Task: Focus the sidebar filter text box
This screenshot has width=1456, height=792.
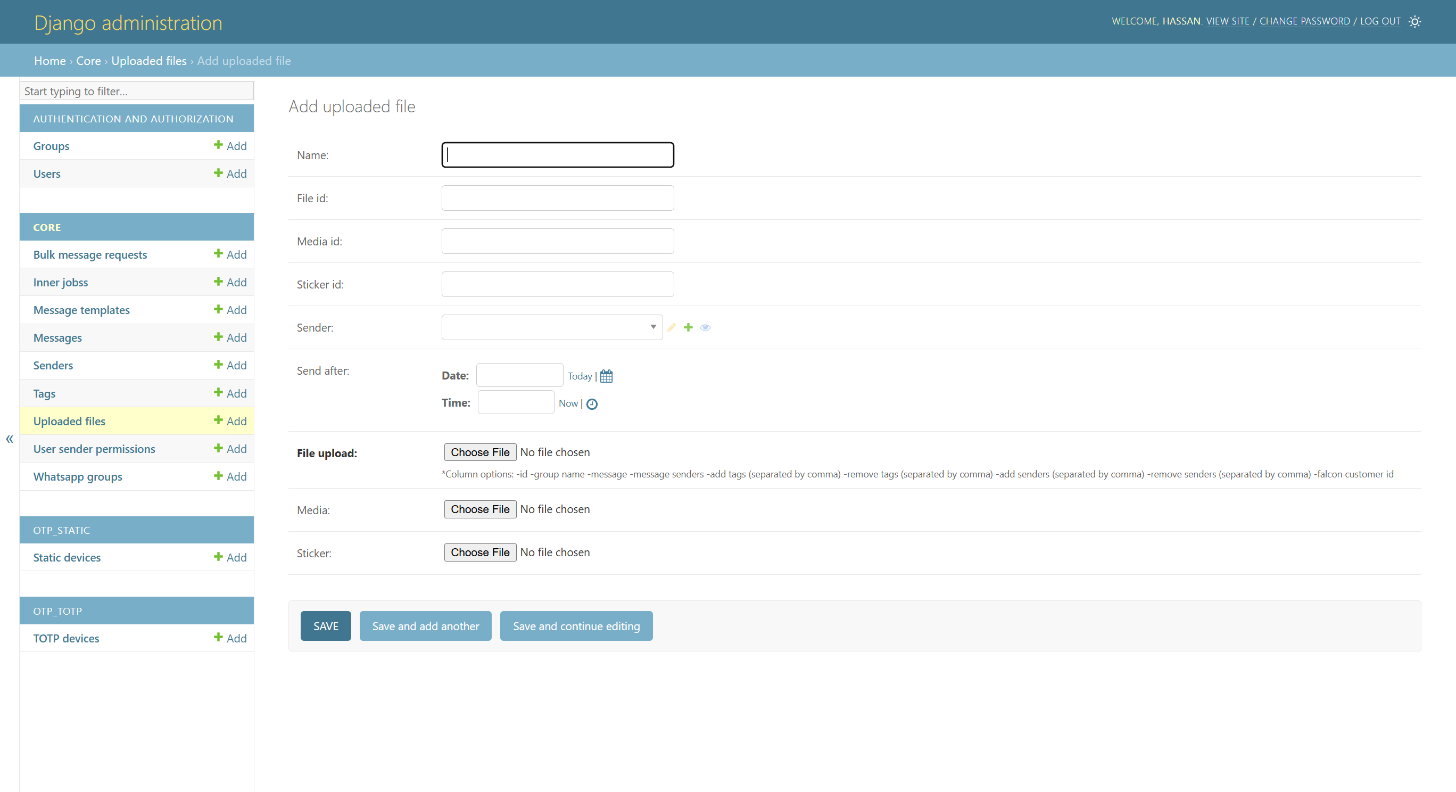Action: 136,91
